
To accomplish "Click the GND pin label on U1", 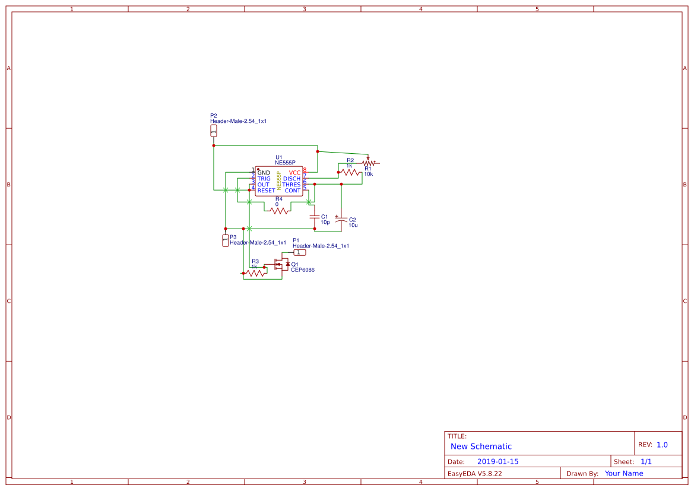I will coord(264,173).
